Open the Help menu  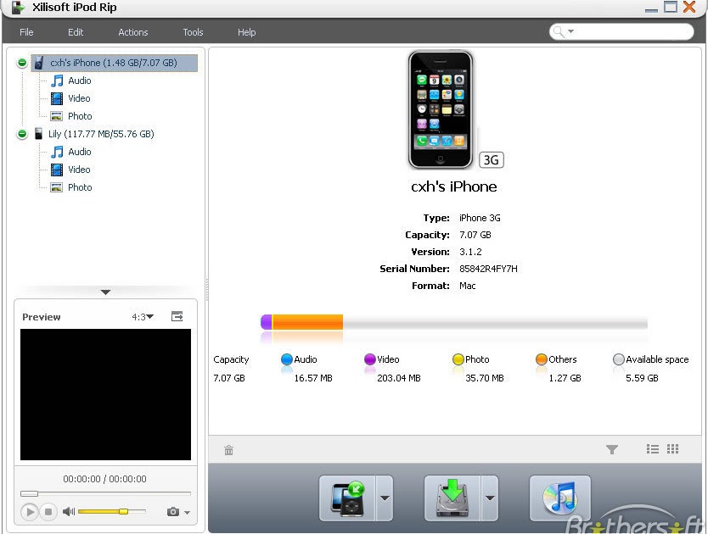click(246, 32)
